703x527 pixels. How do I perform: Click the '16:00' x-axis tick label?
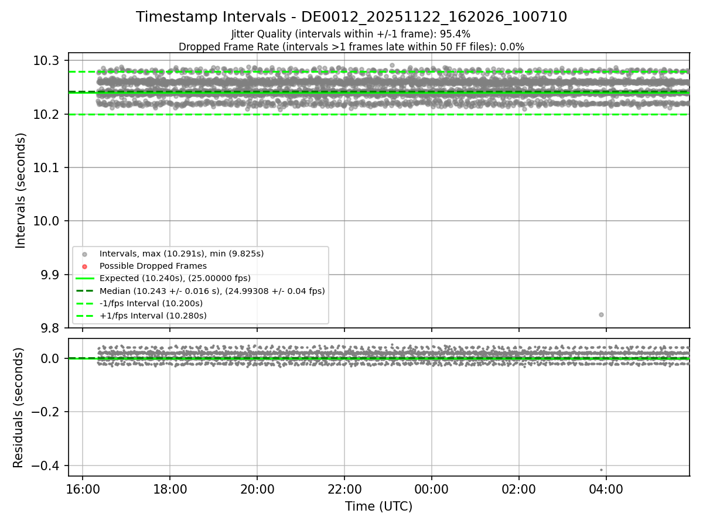(x=82, y=488)
